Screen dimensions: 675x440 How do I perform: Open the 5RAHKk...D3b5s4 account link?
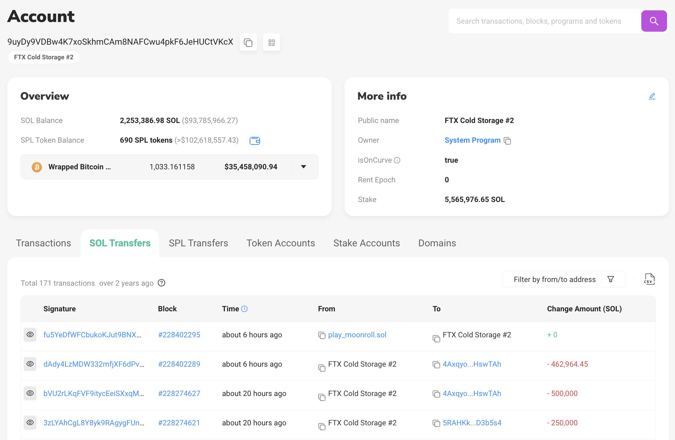(472, 423)
